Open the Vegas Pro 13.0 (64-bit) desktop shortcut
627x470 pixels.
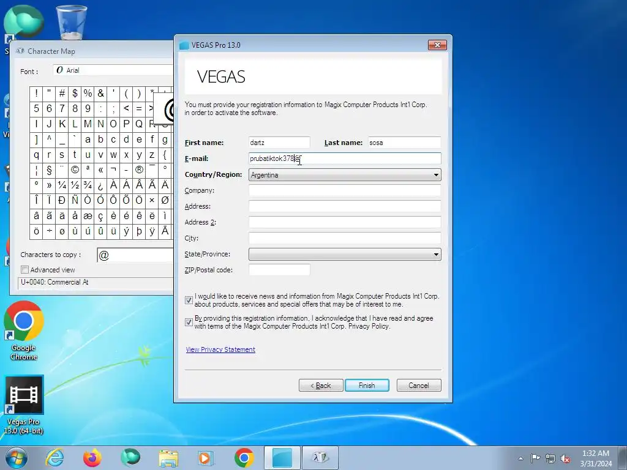24,405
